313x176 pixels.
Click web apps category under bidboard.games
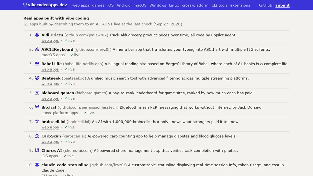[50, 98]
